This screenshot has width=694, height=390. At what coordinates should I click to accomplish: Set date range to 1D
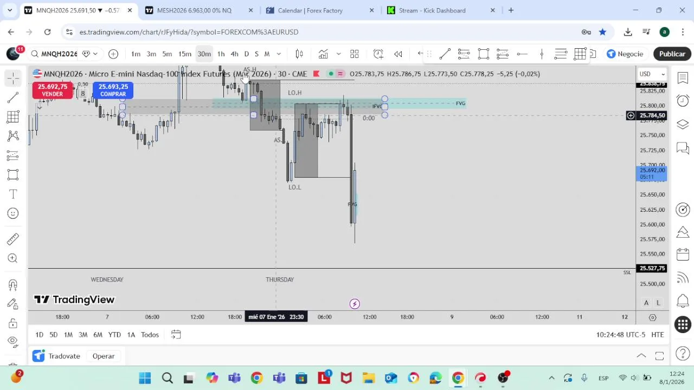click(39, 335)
